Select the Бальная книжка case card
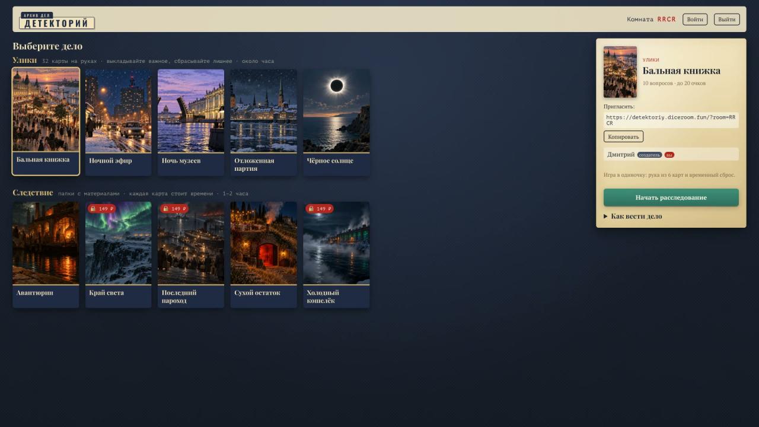This screenshot has height=427, width=759. 46,122
